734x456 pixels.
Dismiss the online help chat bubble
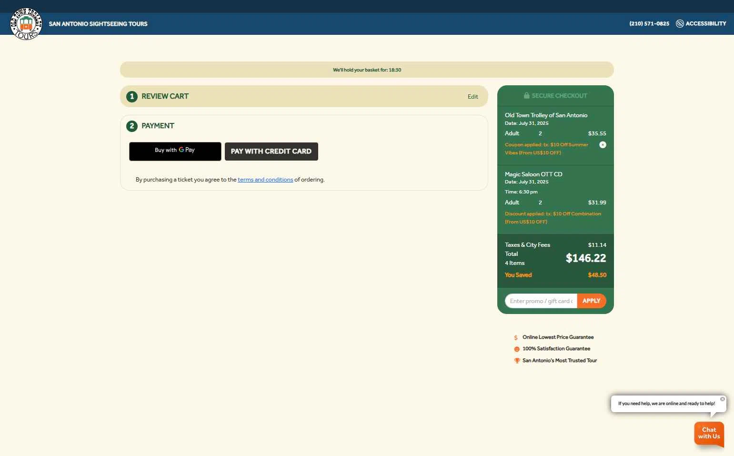pyautogui.click(x=723, y=399)
